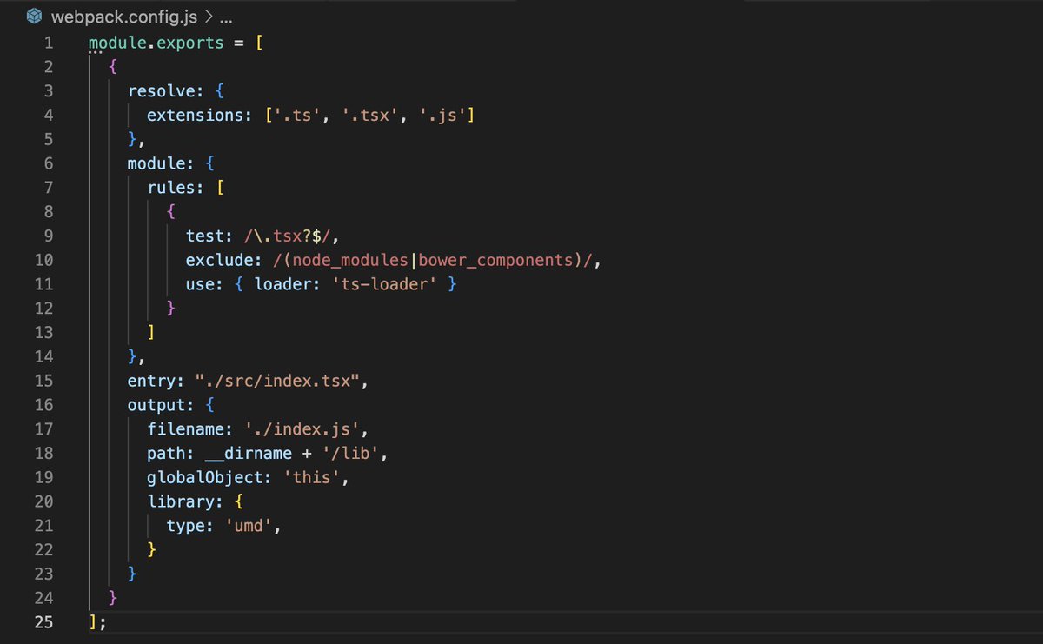Click the 'exclude' property key
1043x644 pixels.
coord(218,260)
